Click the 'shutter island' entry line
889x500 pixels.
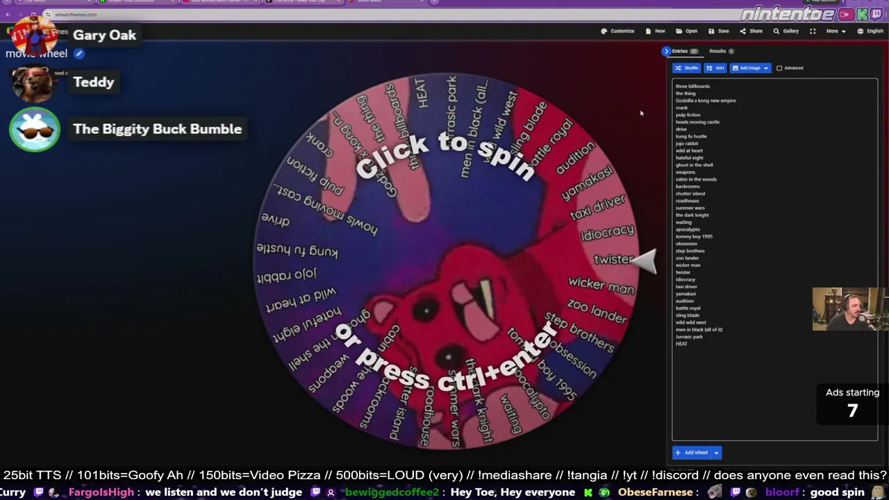[x=690, y=194]
